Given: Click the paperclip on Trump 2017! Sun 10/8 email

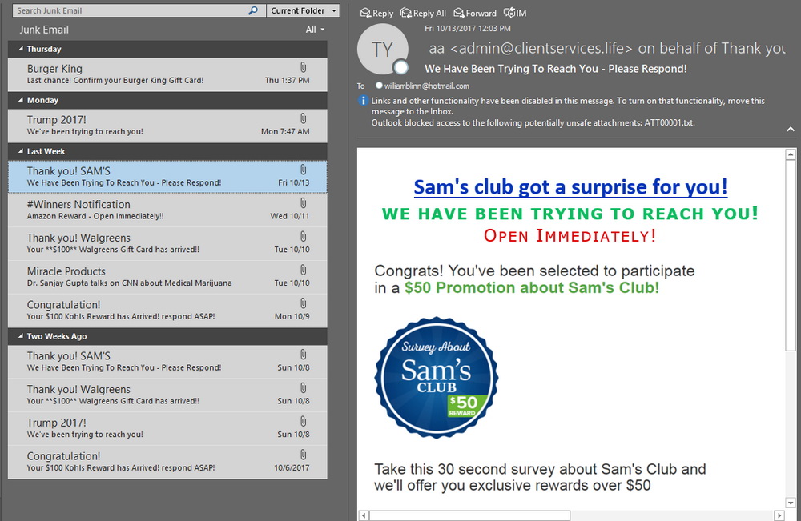Looking at the screenshot, I should coord(303,422).
